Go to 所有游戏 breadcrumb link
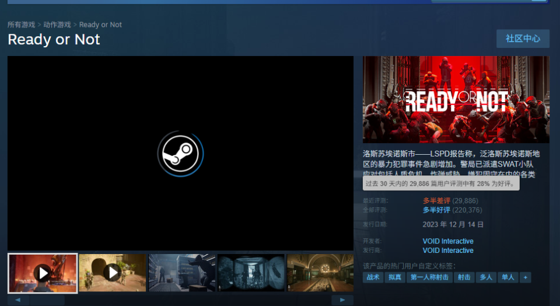 point(22,25)
